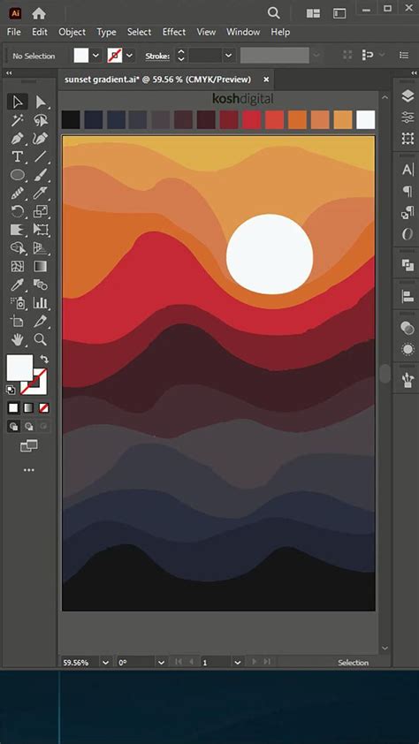Screen dimensions: 419x744
Task: Select the Magic Wand tool
Action: [x=17, y=120]
